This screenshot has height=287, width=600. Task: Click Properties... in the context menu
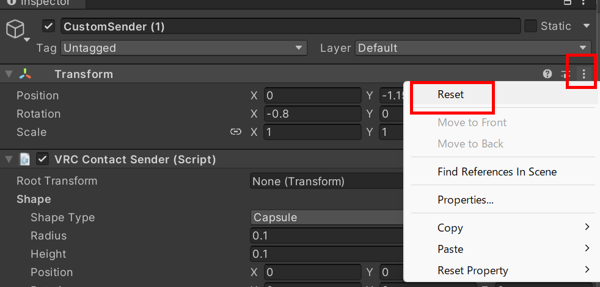click(x=466, y=200)
